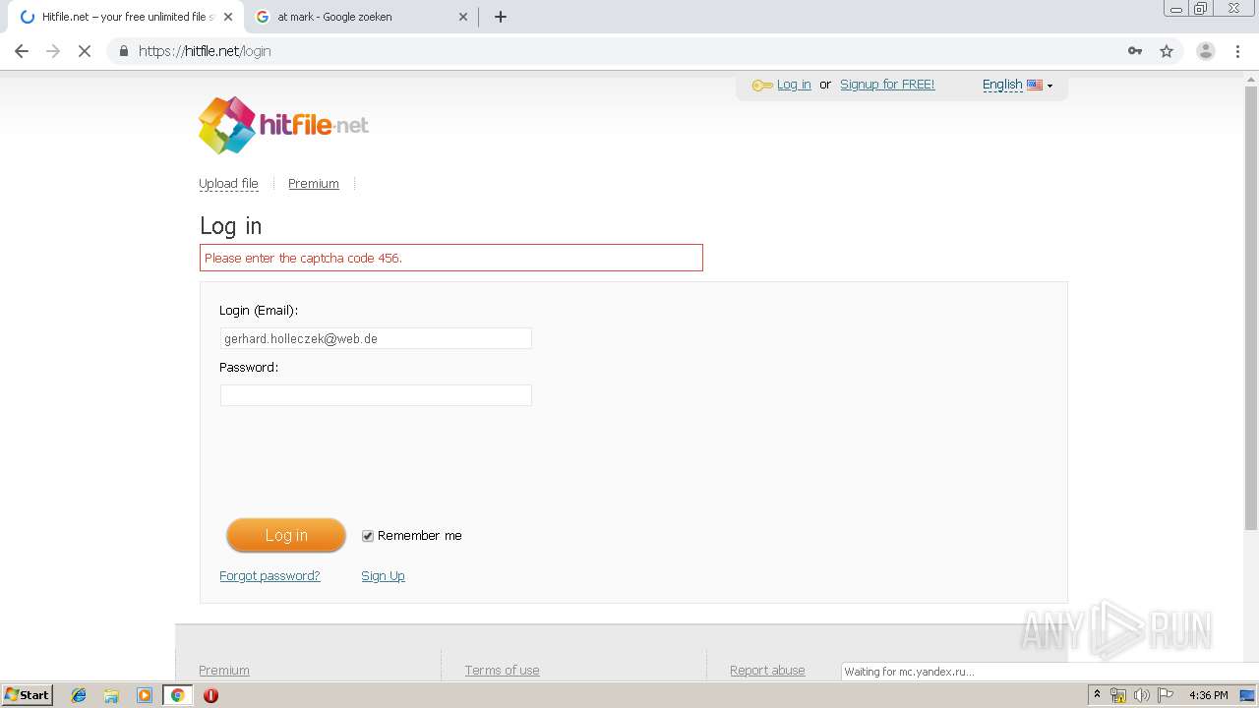Click the browser forward arrow

[53, 51]
